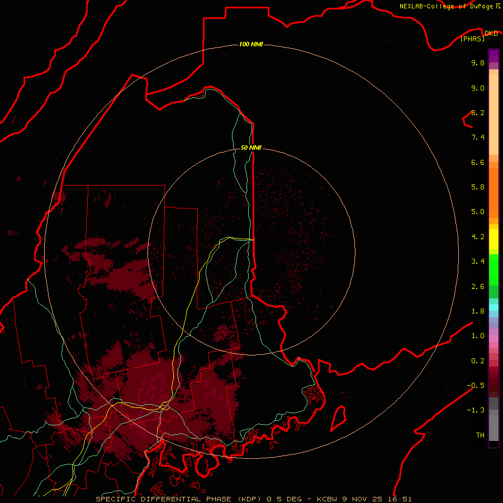This screenshot has width=503, height=503.
Task: Click the 5.8 scale value
Action: (478, 187)
